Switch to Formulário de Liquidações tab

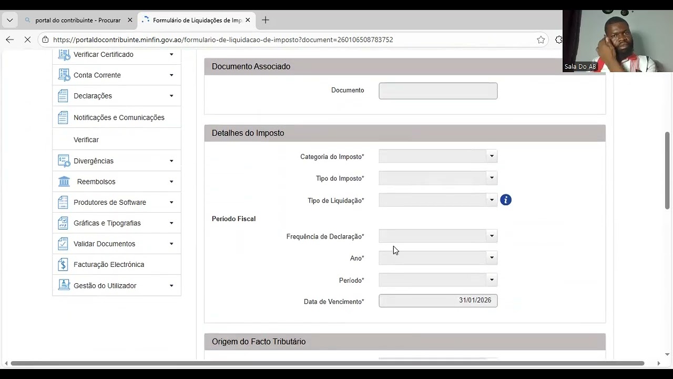(196, 20)
